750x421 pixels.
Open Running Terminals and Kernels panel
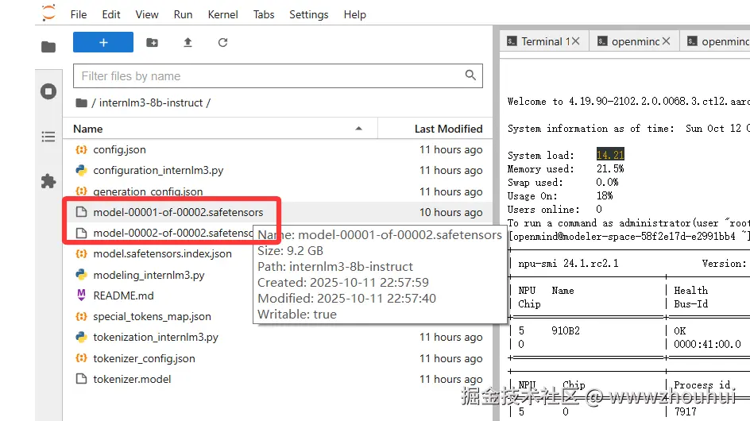click(x=48, y=91)
